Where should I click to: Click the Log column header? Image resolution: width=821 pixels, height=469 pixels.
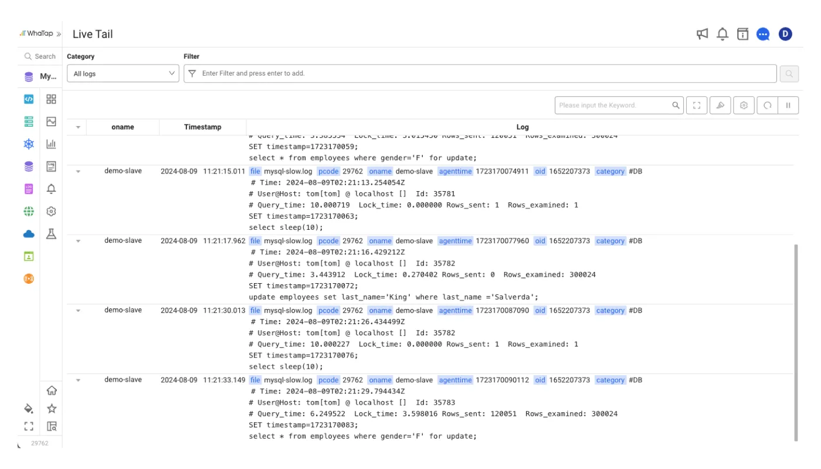(523, 127)
